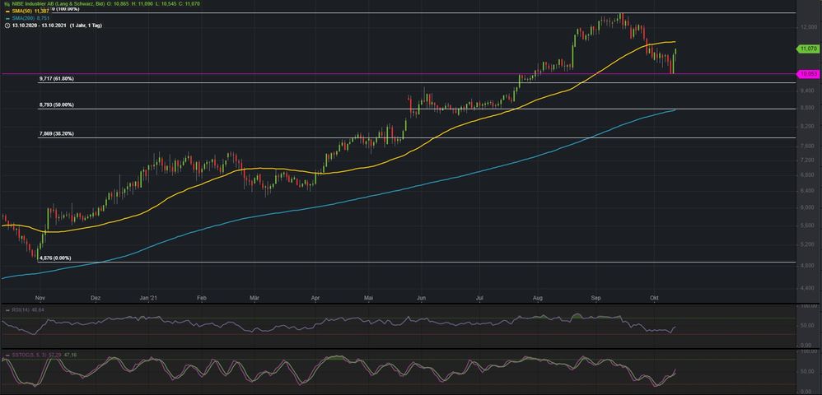Click the candlestick icon beside NIBE Industrier AB
Screen dimensions: 822x395
click(x=6, y=3)
